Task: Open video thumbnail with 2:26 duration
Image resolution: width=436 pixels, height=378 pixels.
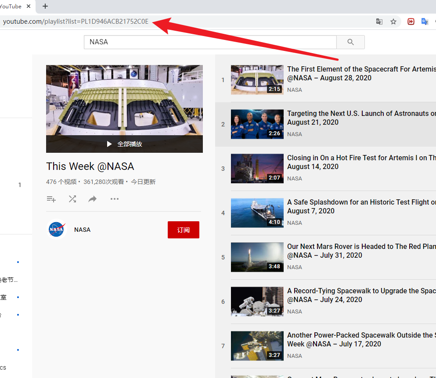Action: [257, 124]
